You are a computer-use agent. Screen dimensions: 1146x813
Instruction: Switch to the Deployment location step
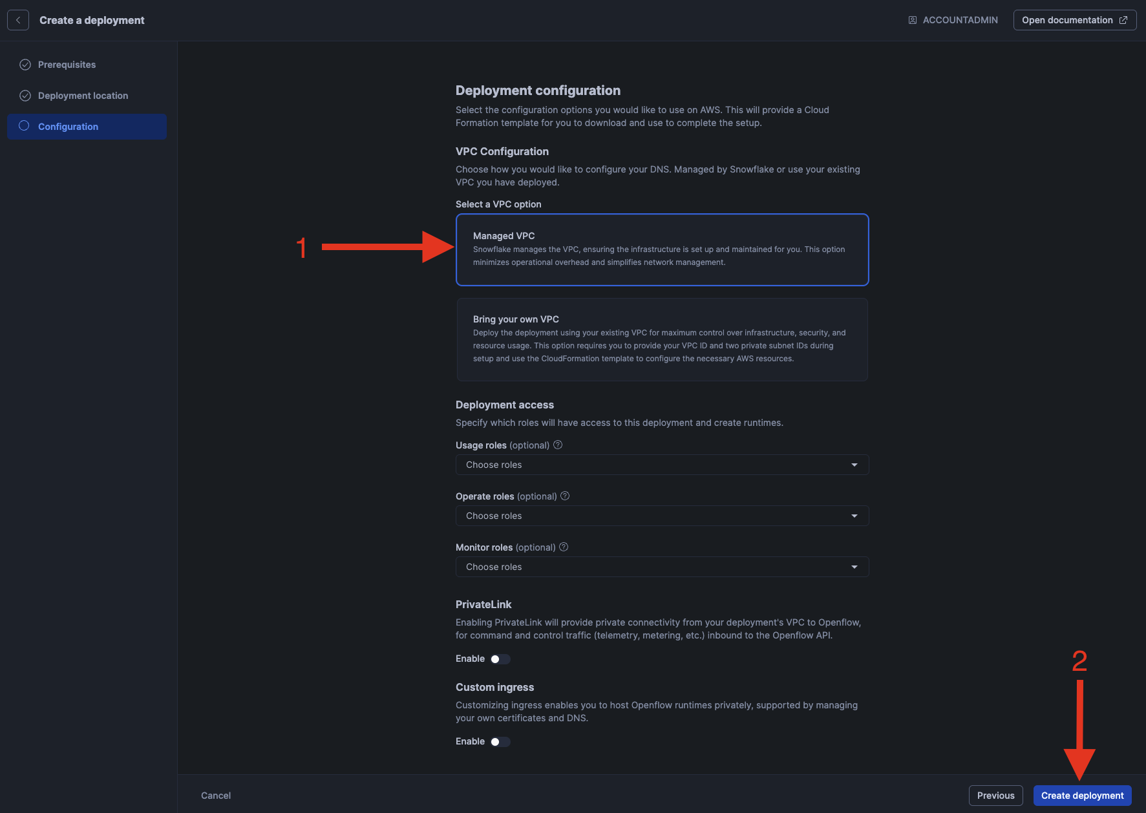(83, 96)
